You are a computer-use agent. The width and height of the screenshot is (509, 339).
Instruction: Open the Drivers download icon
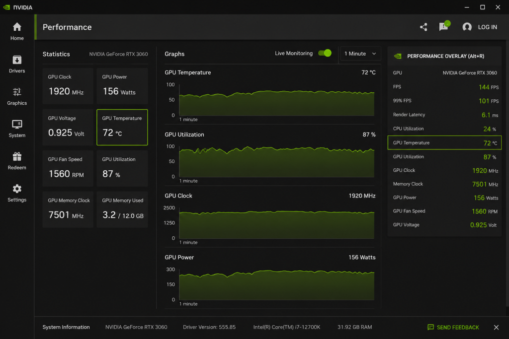pos(17,60)
